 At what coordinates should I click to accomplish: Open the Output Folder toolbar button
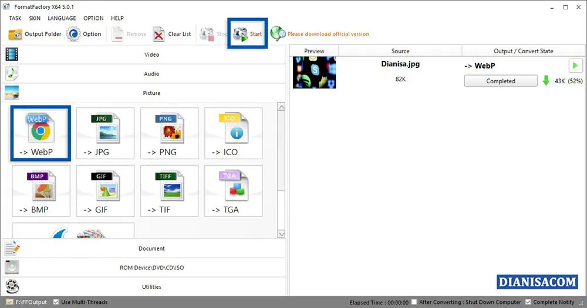tap(35, 34)
